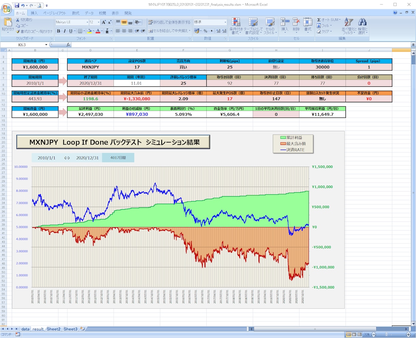Switch to the 挿入 ribbon tab

[34, 13]
